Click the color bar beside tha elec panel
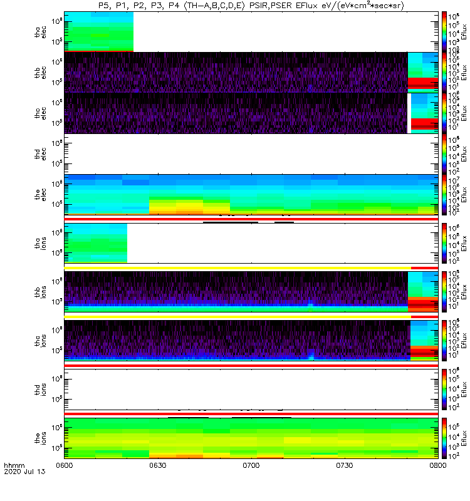The width and height of the screenshot is (470, 501). [x=444, y=32]
